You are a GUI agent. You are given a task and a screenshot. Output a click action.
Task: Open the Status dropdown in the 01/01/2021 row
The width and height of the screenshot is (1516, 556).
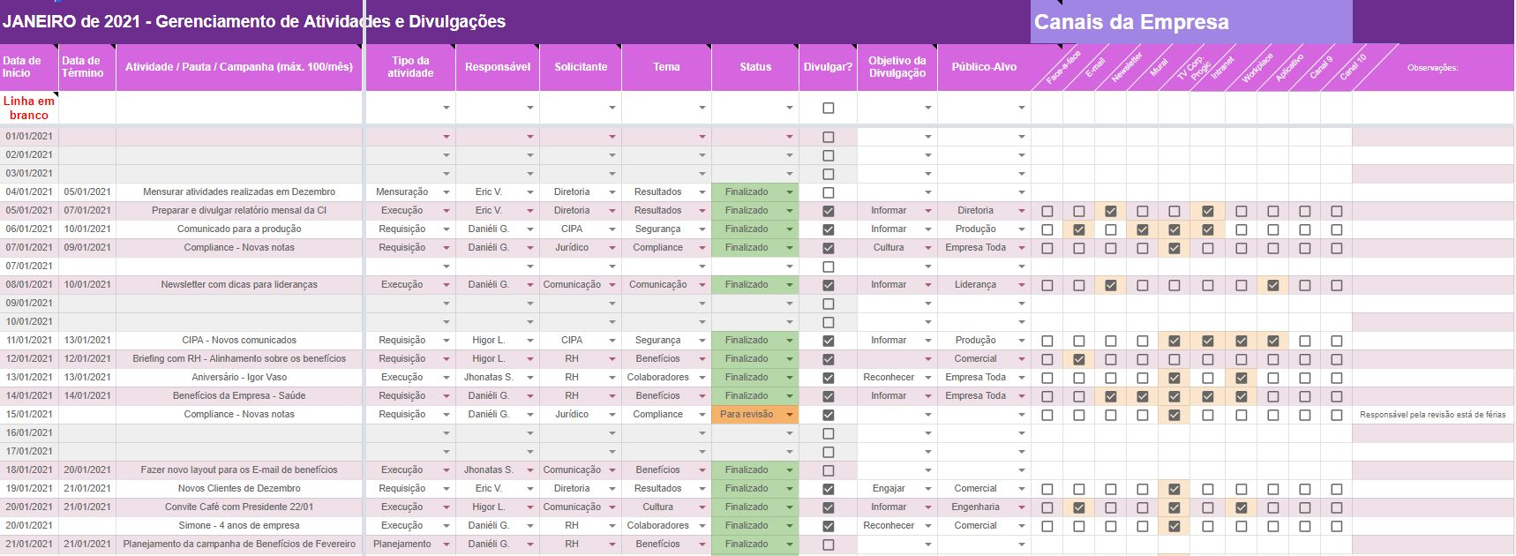point(790,137)
